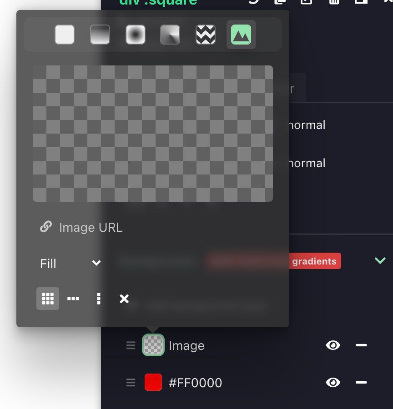Click the Image URL input field
Screen dimensions: 393x409
[x=153, y=228]
